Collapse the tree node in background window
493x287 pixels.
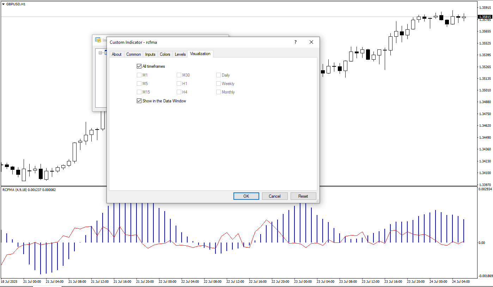coord(101,53)
